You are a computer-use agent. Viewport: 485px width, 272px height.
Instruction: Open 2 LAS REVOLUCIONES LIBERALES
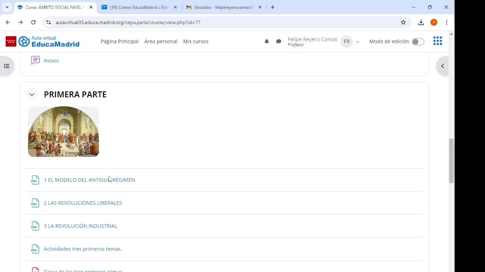tap(83, 203)
